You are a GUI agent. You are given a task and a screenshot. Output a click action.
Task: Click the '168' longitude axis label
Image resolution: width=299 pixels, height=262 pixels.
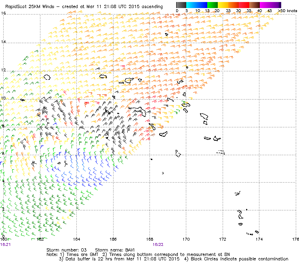[149, 239]
